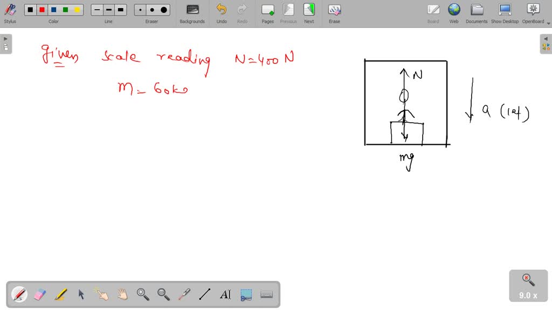Select the pen tool in the bottom palette
Viewport: 552px width, 310px height.
click(x=19, y=294)
